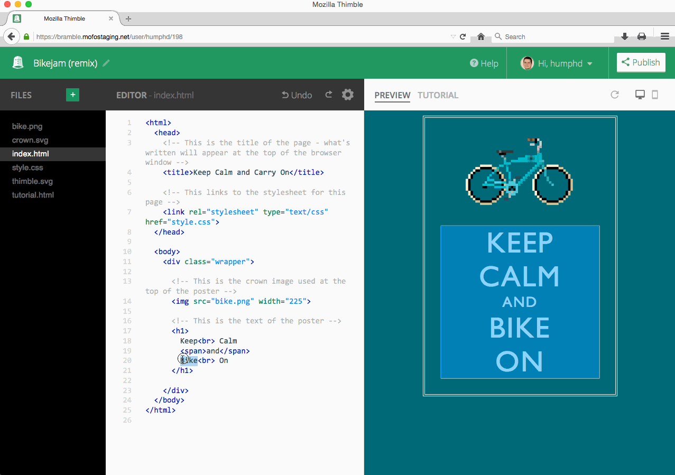Redo the edit with arrow icon

click(329, 95)
